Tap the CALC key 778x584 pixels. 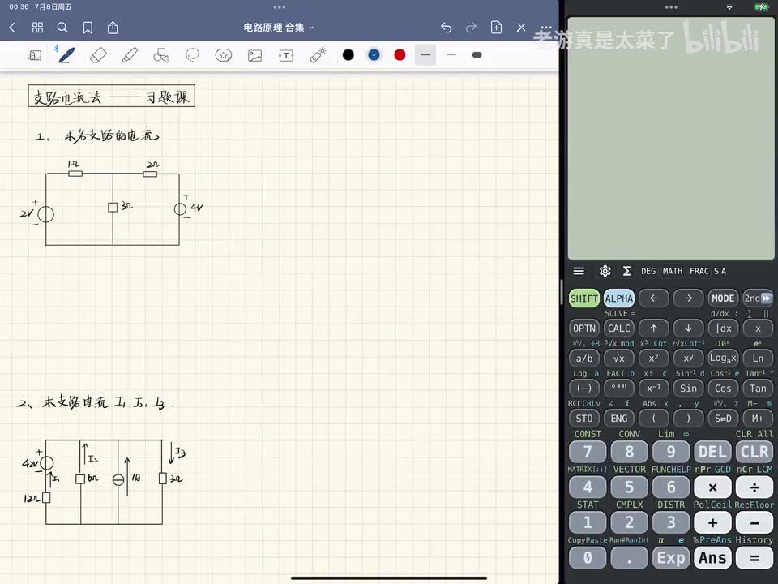pyautogui.click(x=618, y=328)
